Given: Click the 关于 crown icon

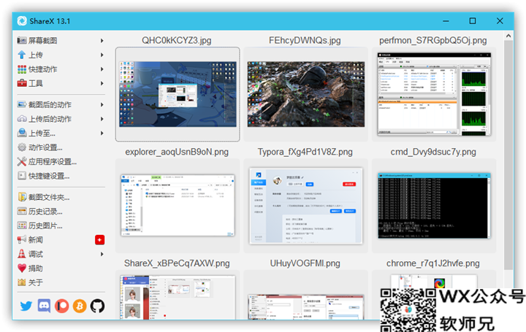Looking at the screenshot, I should [22, 282].
